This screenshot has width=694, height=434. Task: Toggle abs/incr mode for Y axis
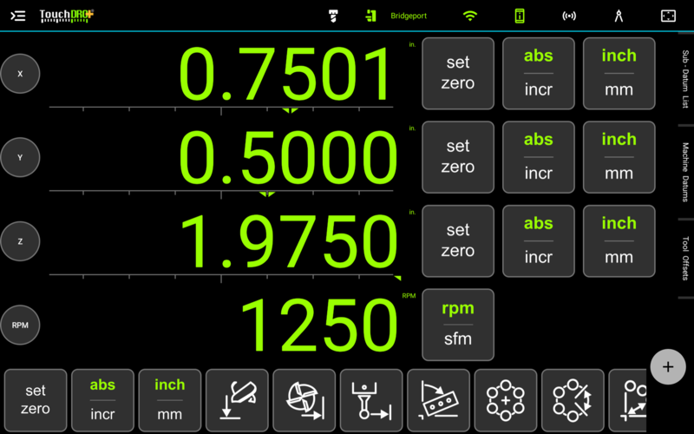pyautogui.click(x=539, y=157)
